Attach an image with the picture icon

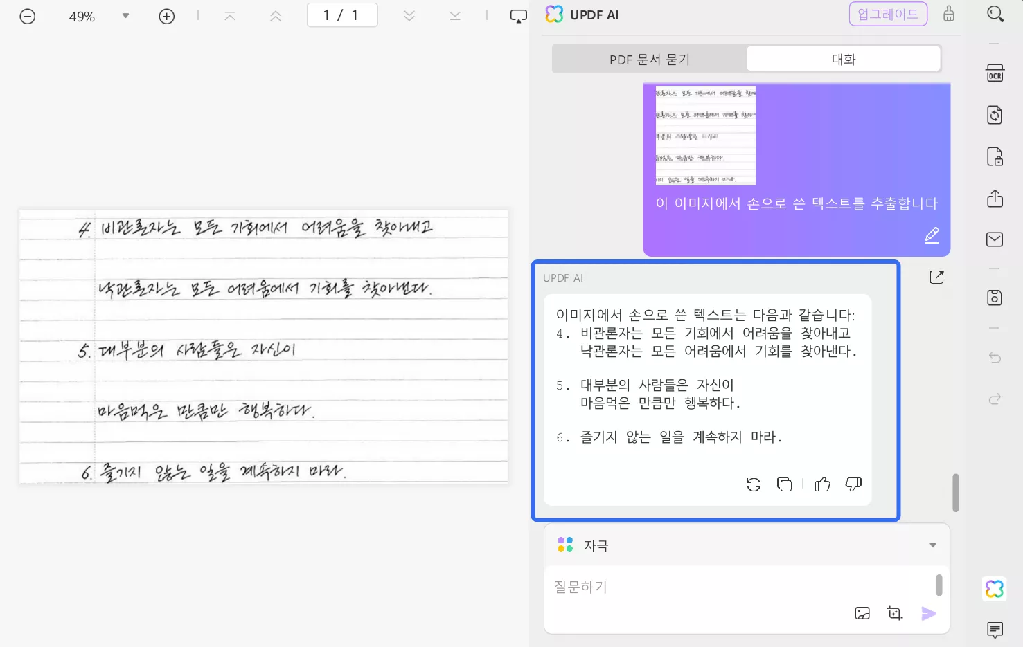pos(862,613)
